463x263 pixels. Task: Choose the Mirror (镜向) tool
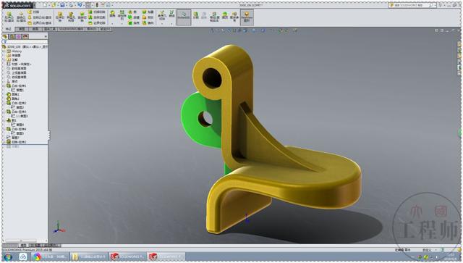148,23
